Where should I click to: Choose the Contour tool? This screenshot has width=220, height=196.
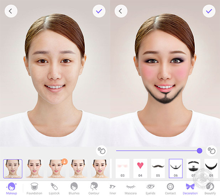(x=94, y=188)
